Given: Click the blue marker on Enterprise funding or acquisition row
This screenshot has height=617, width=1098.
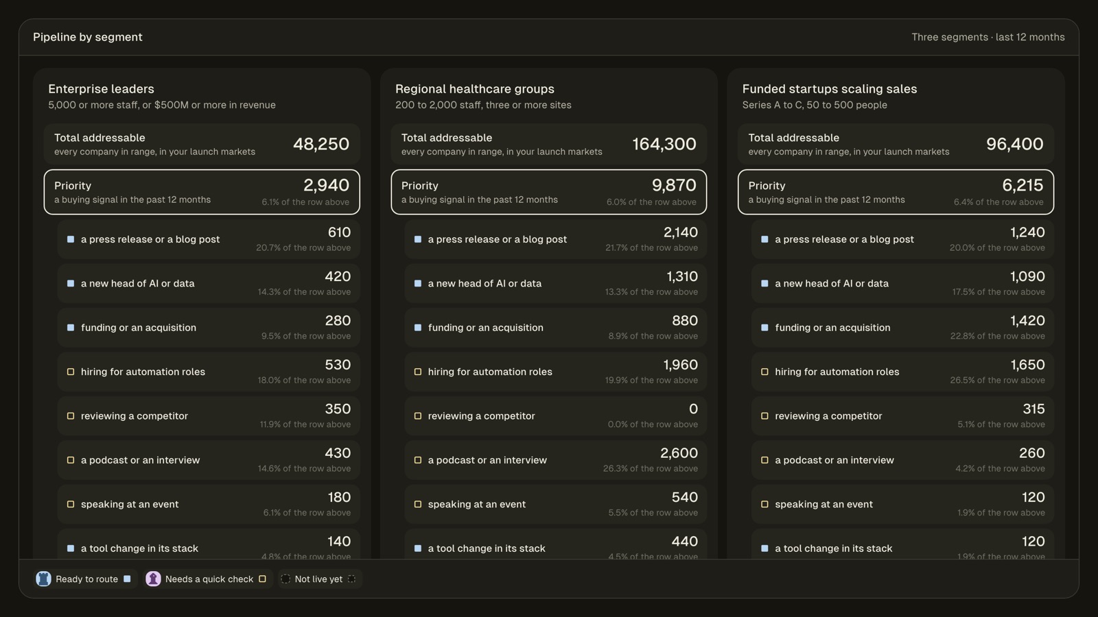Looking at the screenshot, I should click(71, 328).
